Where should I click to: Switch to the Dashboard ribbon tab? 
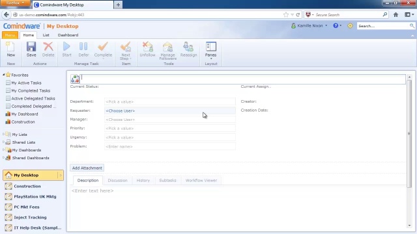coord(68,35)
